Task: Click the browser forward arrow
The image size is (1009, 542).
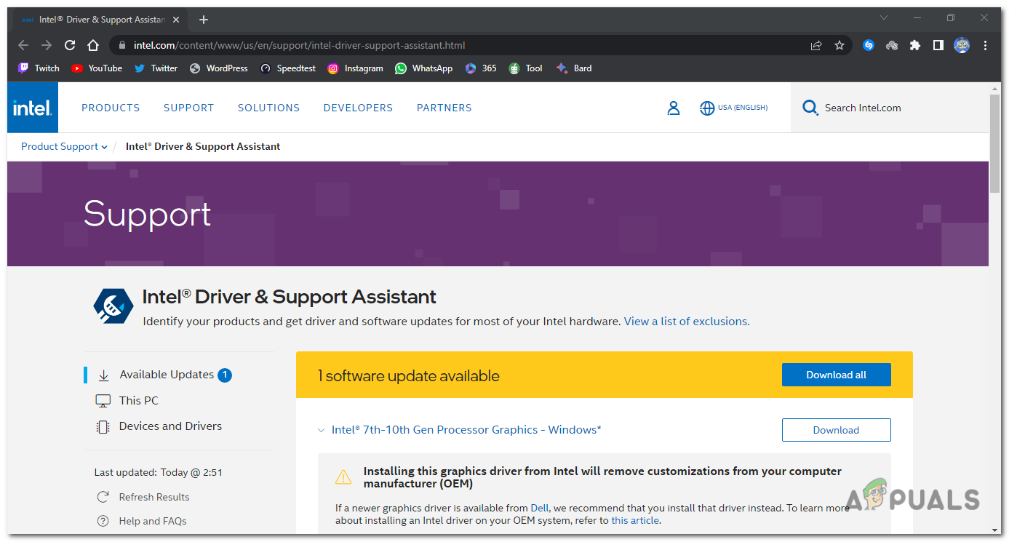Action: (x=47, y=45)
